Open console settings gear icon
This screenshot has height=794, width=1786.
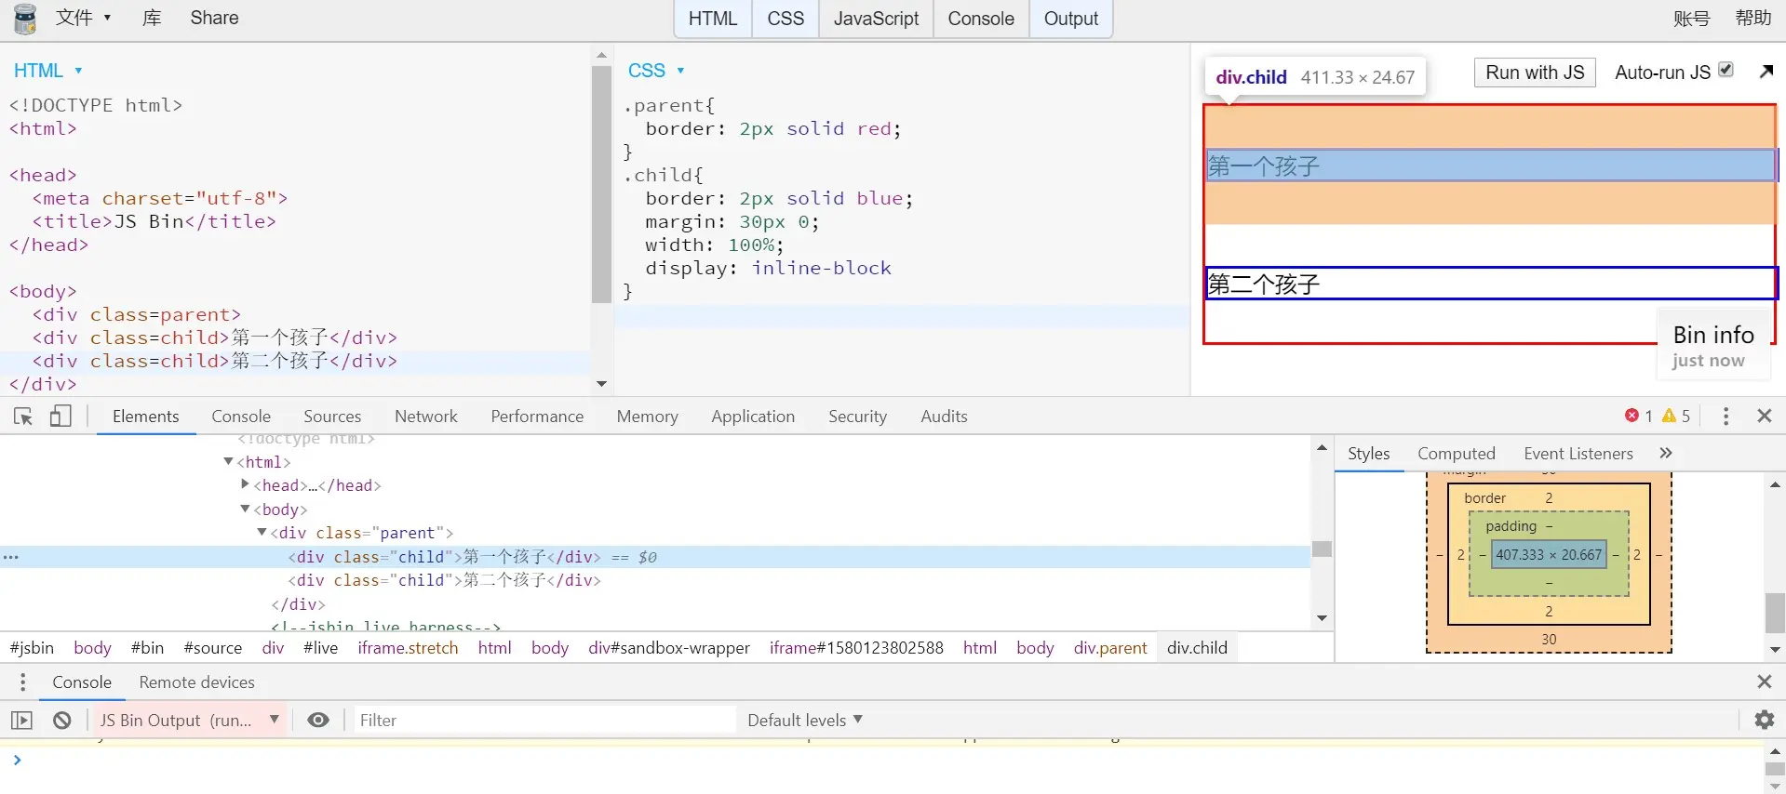pyautogui.click(x=1765, y=720)
